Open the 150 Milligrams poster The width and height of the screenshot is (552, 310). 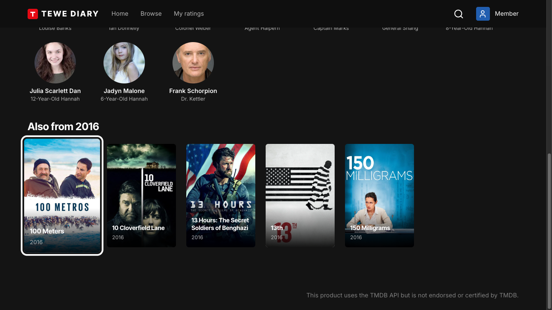click(x=379, y=196)
